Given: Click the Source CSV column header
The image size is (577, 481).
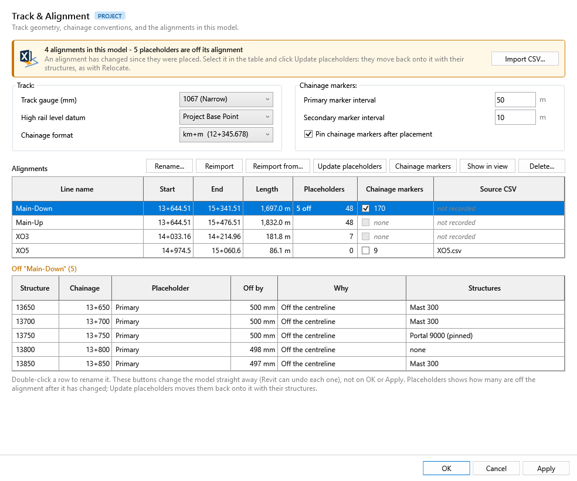Looking at the screenshot, I should click(x=499, y=189).
